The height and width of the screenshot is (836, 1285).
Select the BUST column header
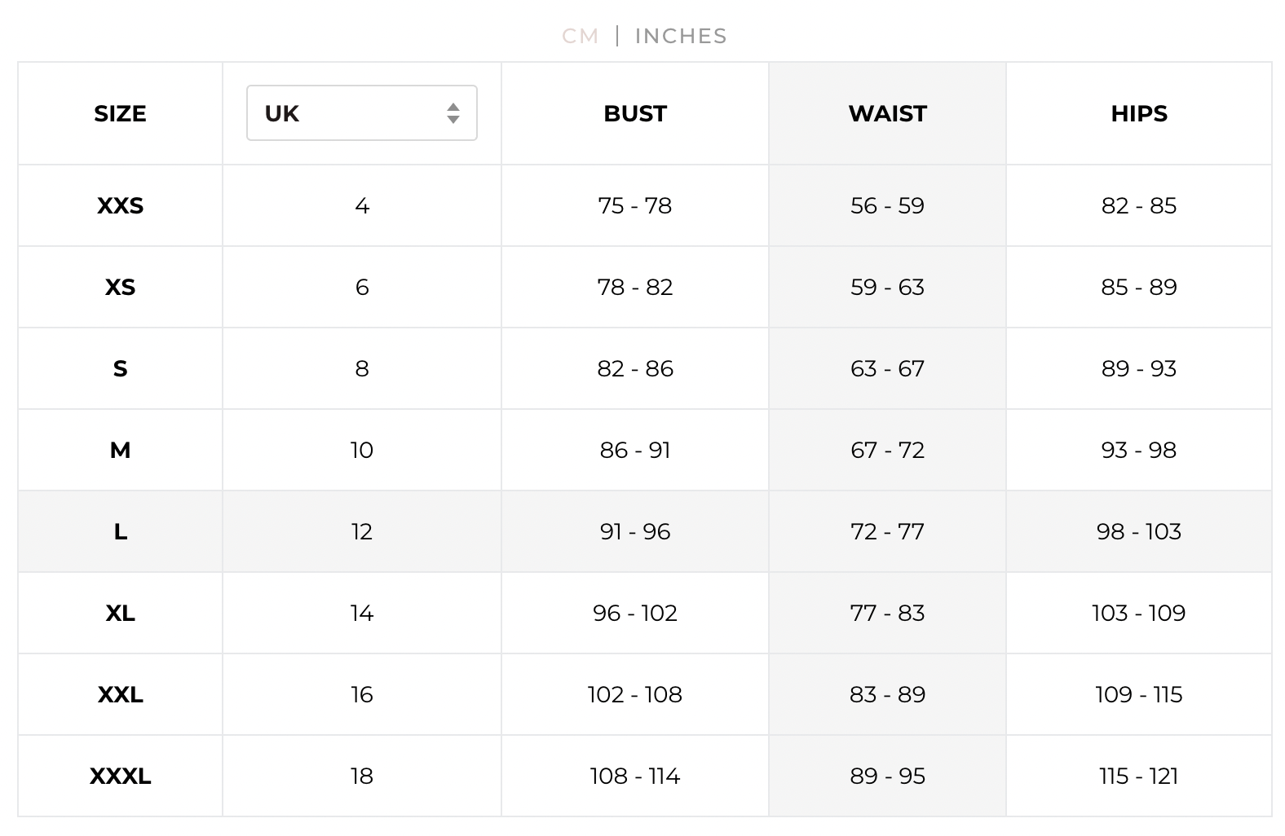[635, 113]
